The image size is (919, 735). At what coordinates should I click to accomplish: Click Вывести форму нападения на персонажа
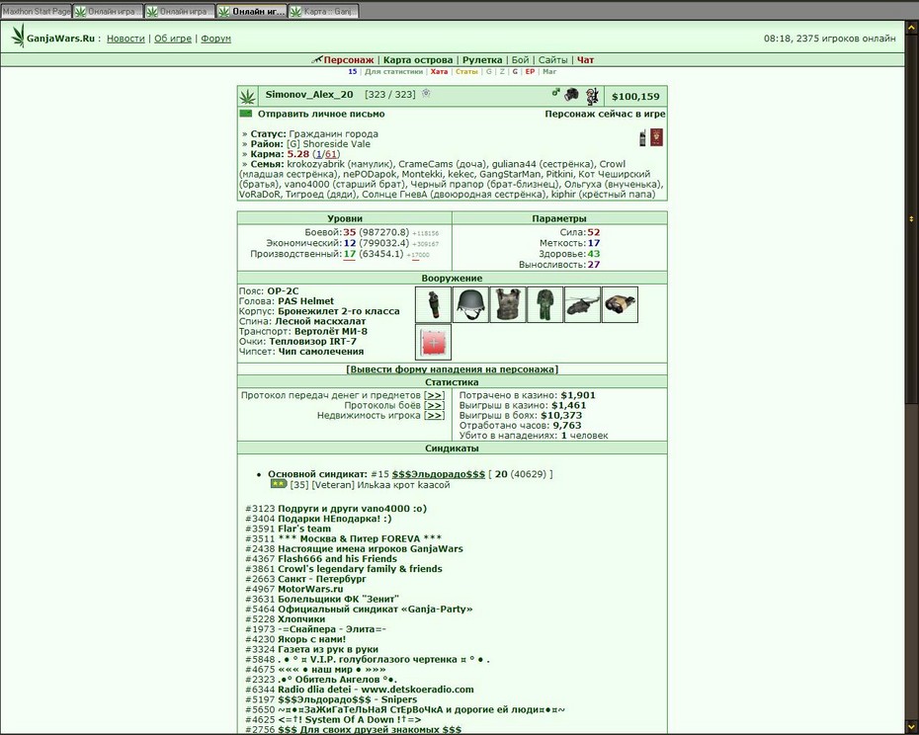pyautogui.click(x=452, y=369)
